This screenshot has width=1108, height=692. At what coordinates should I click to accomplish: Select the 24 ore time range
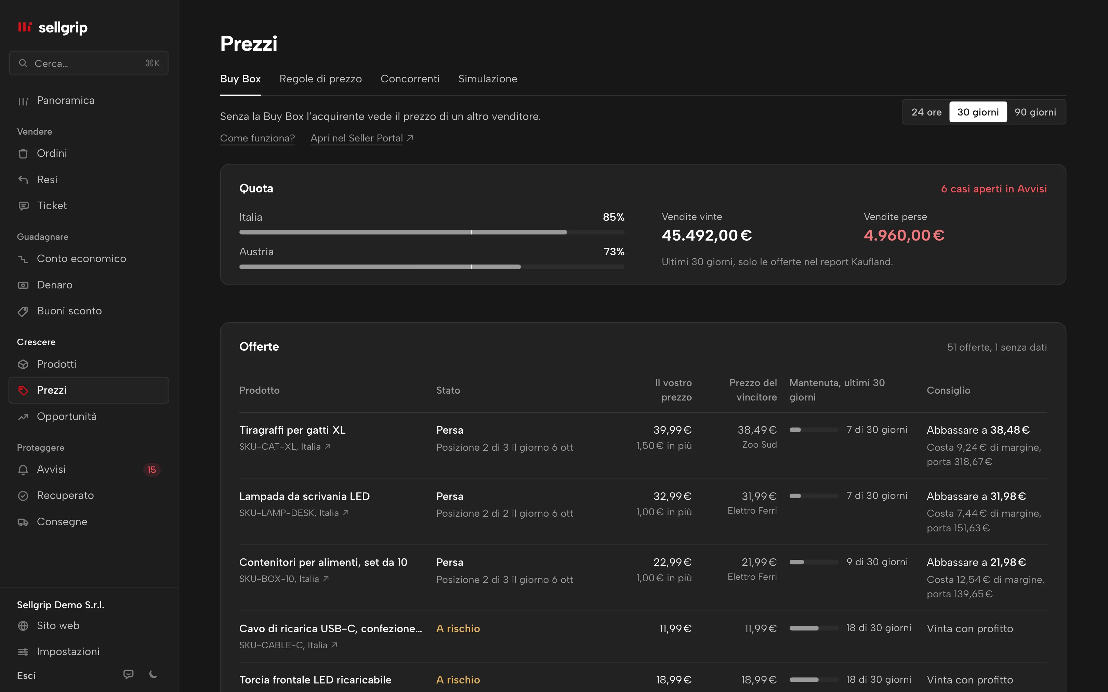[926, 112]
